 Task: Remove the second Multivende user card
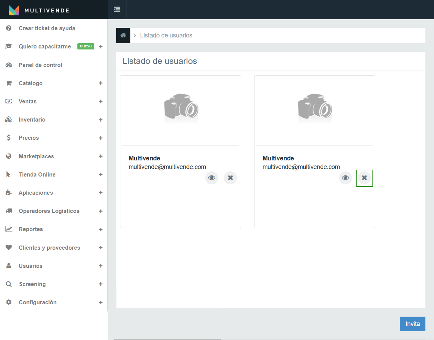click(x=365, y=178)
